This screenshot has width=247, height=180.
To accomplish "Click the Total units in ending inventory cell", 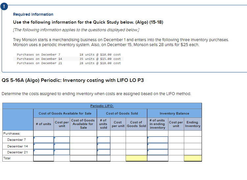I will coord(158,158).
